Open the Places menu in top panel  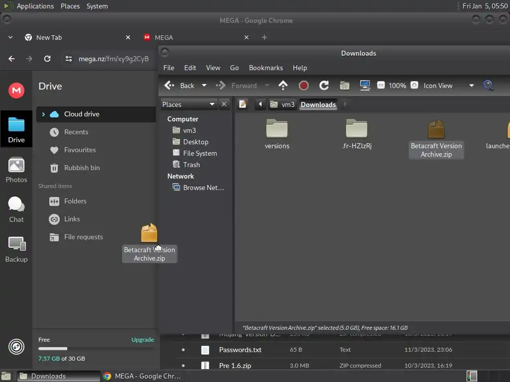click(x=70, y=6)
